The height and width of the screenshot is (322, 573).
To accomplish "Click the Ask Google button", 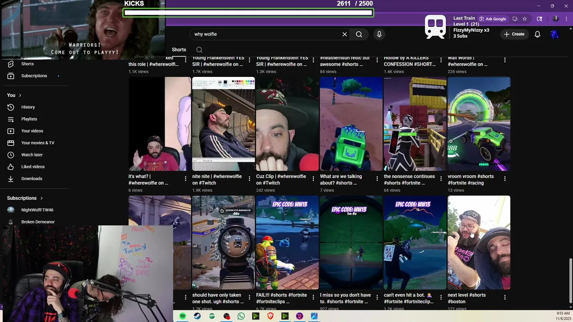I will click(492, 19).
